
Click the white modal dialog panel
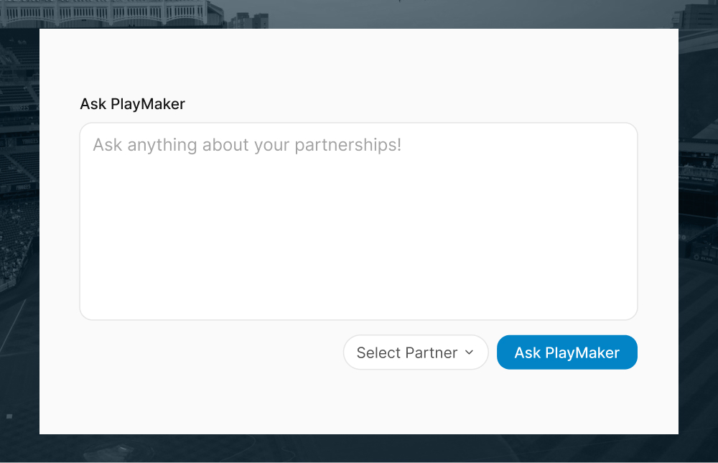click(x=358, y=402)
